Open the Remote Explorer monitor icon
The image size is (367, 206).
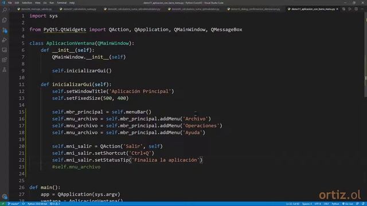click(x=5, y=50)
